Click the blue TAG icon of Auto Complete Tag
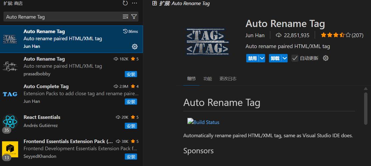 coord(10,94)
